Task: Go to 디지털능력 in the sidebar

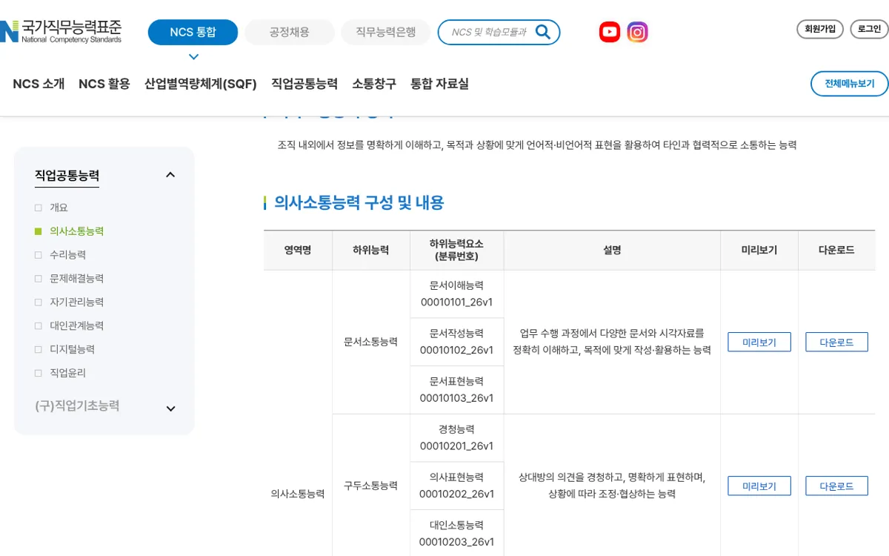Action: [x=72, y=350]
